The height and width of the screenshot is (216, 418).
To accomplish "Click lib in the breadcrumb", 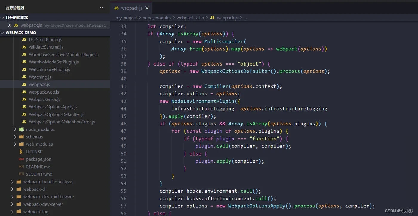I will click(x=202, y=18).
